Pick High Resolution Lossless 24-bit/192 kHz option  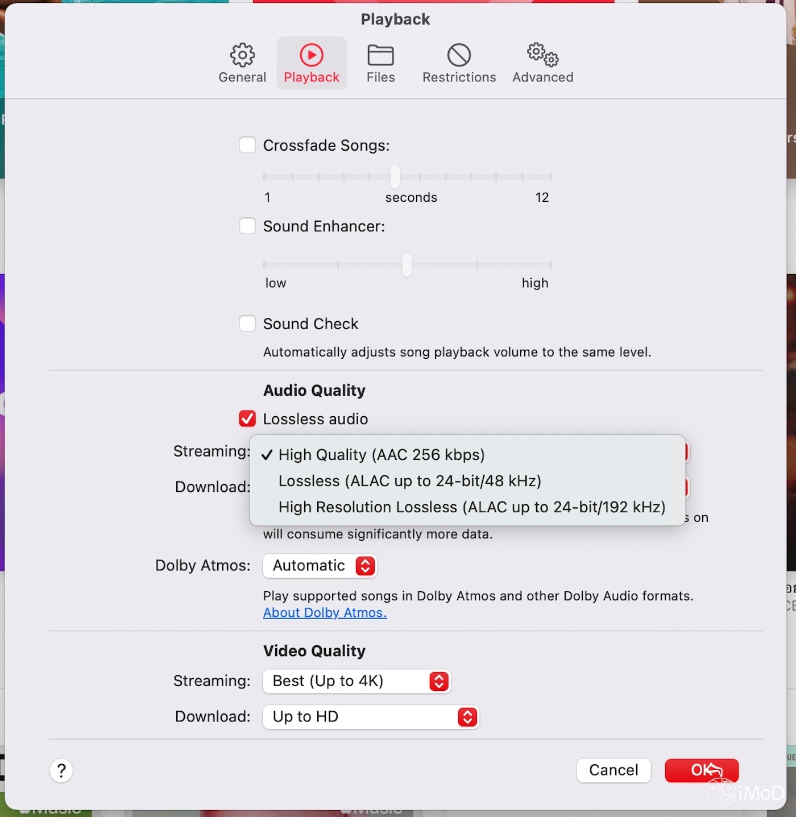pyautogui.click(x=471, y=507)
